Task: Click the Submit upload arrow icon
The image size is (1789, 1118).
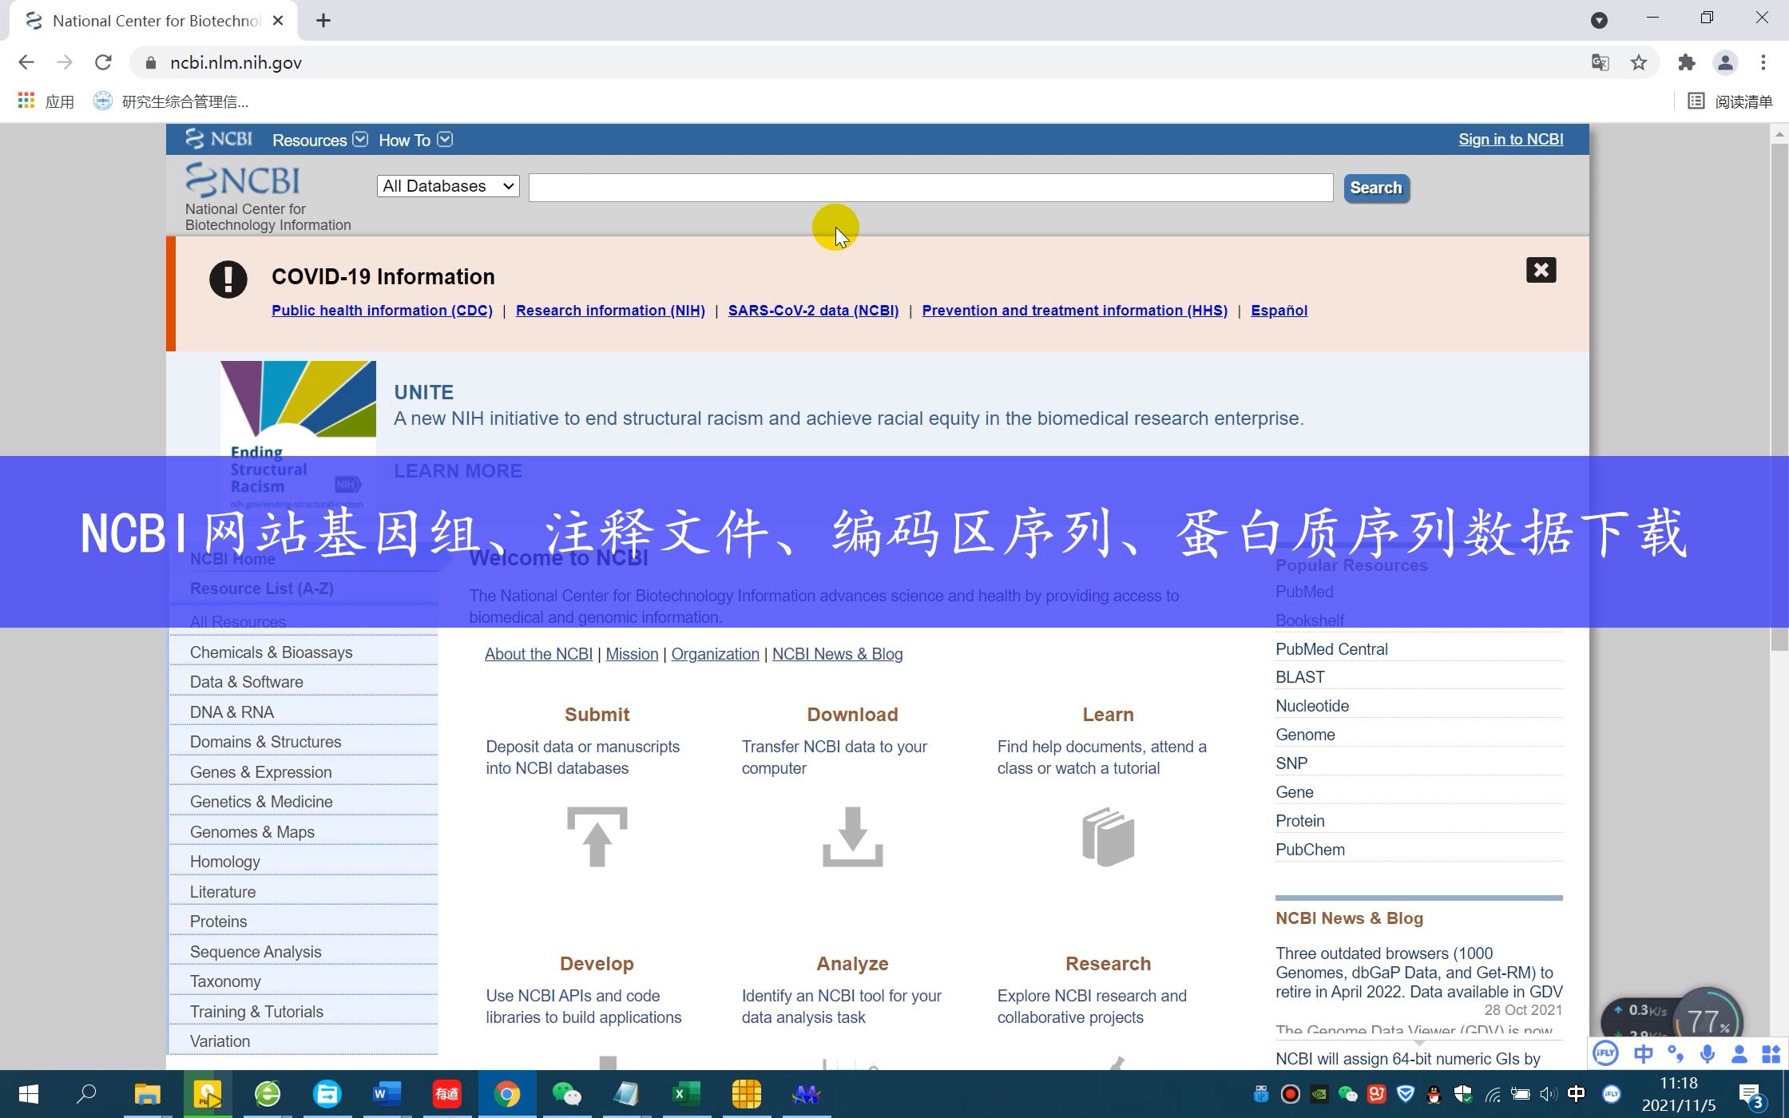Action: (x=597, y=836)
